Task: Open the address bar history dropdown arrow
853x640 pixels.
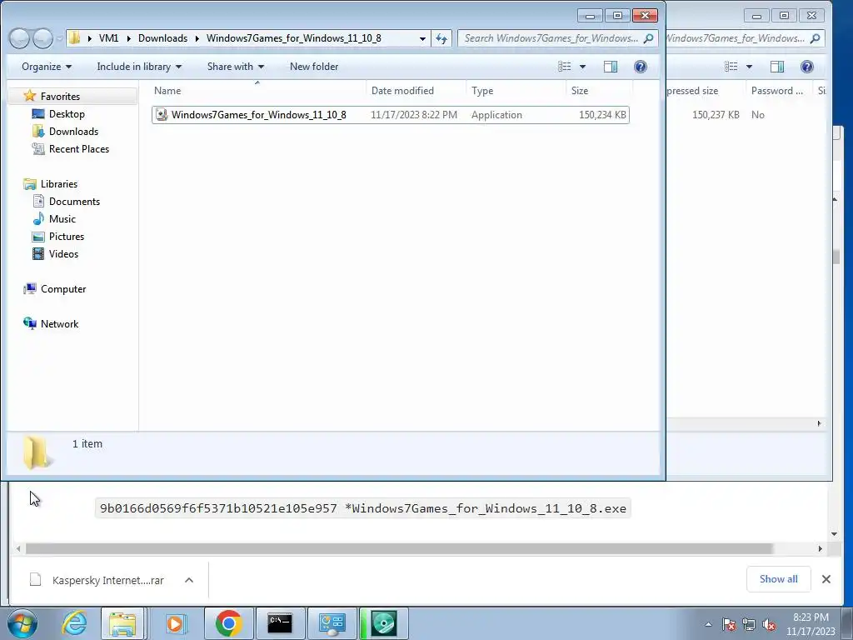Action: click(422, 38)
